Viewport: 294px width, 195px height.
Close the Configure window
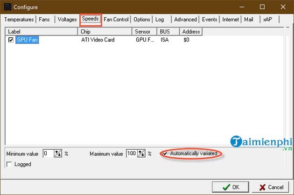(283, 7)
